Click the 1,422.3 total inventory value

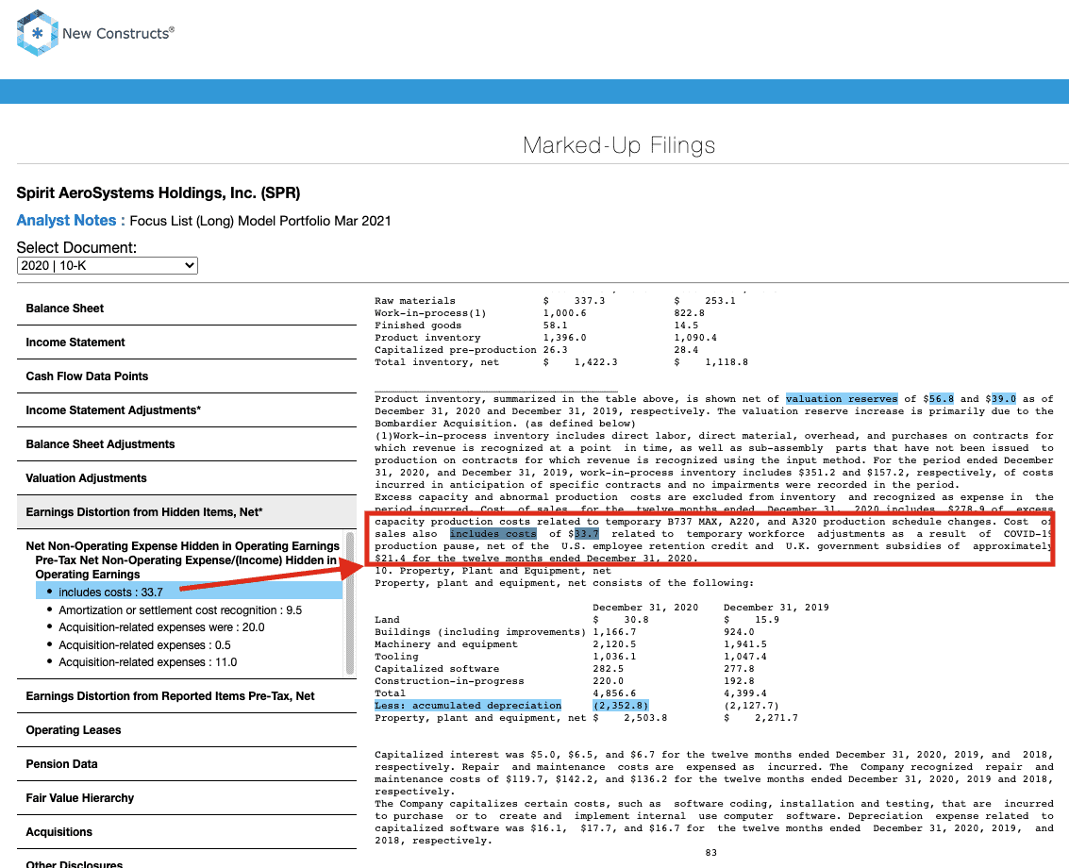(596, 362)
